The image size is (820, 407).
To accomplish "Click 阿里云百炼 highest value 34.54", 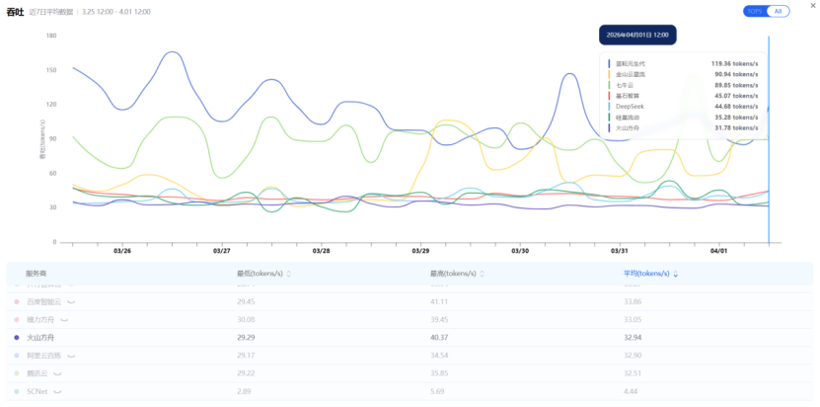I will click(x=439, y=356).
